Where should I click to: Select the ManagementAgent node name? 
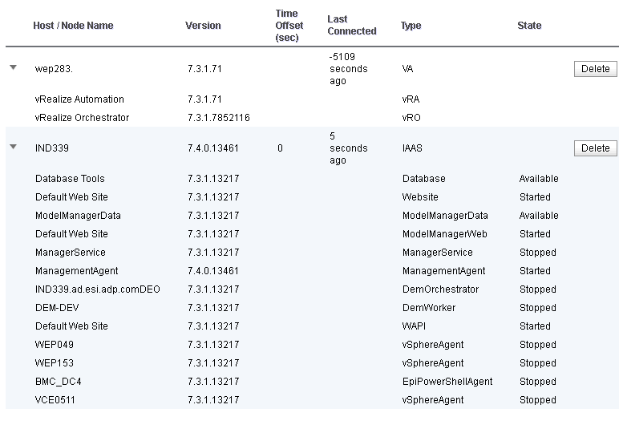click(76, 271)
